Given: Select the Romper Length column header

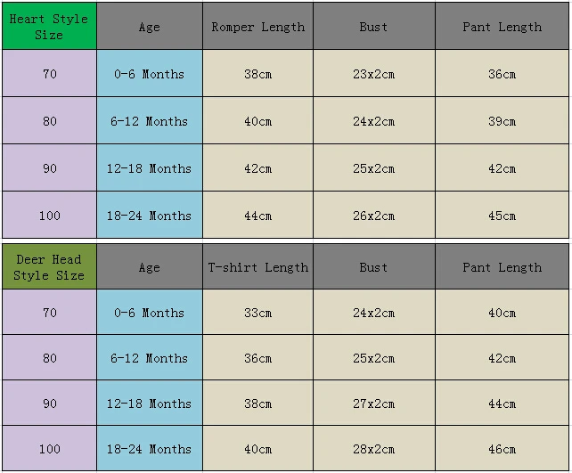Looking at the screenshot, I should [257, 26].
